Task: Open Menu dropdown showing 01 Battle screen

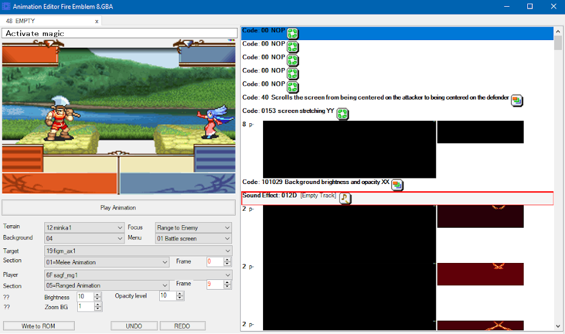Action: (x=193, y=239)
